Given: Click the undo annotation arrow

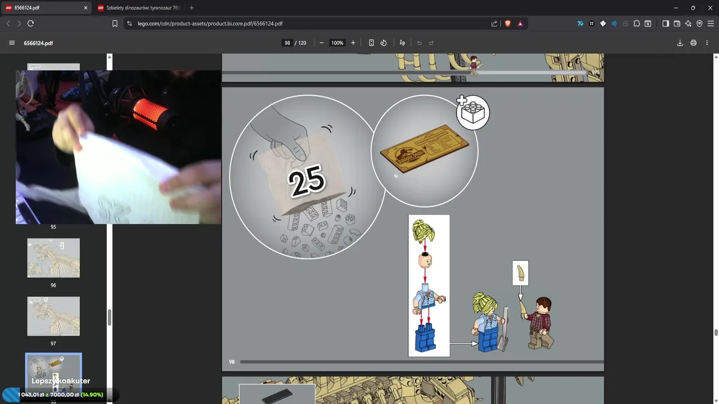Looking at the screenshot, I should [x=419, y=43].
